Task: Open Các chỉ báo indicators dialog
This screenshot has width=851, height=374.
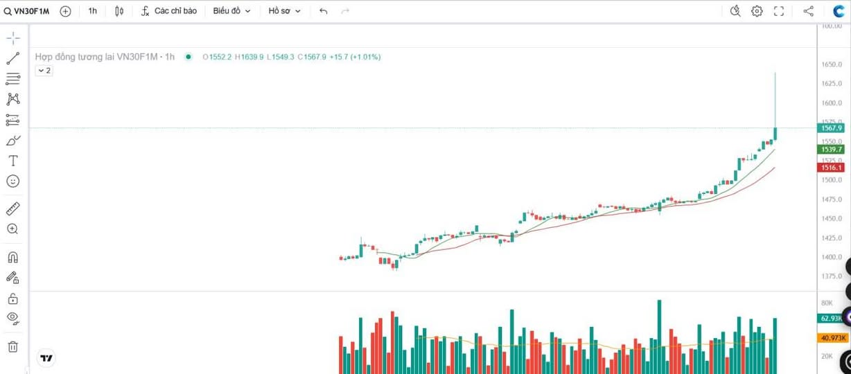Action: coord(169,11)
